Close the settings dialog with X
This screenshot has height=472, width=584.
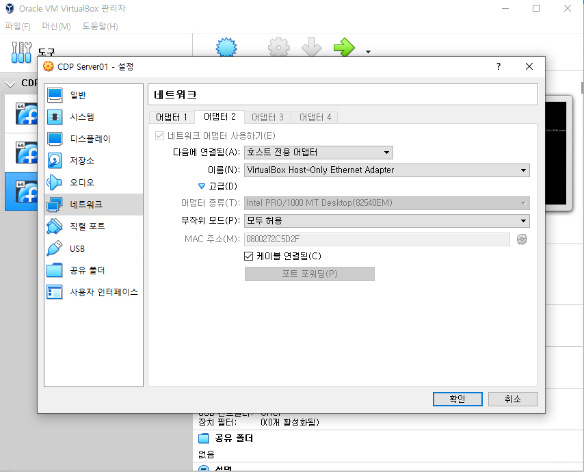(529, 66)
